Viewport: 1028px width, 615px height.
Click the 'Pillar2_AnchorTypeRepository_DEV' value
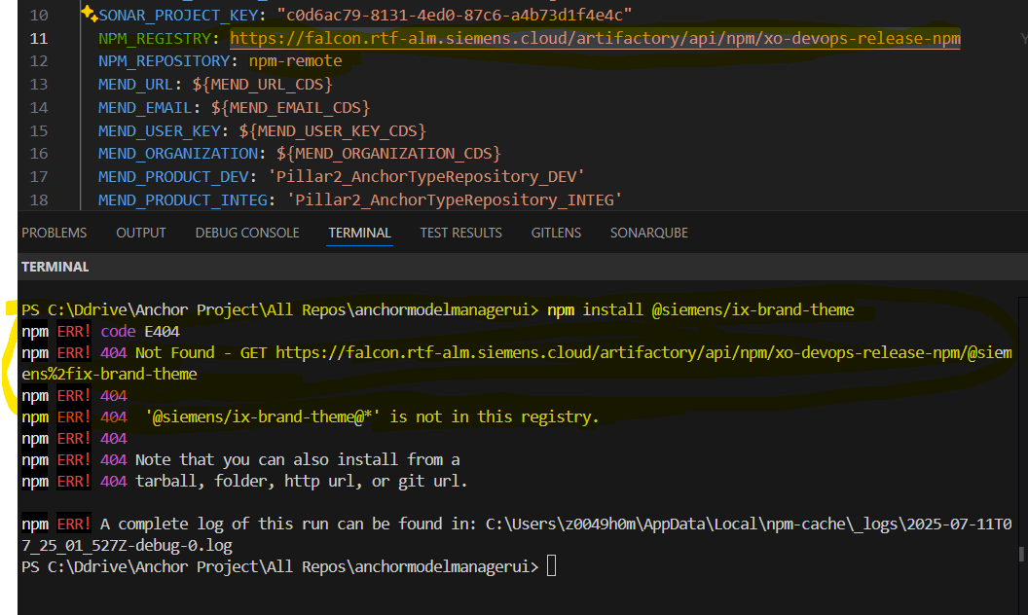point(426,176)
